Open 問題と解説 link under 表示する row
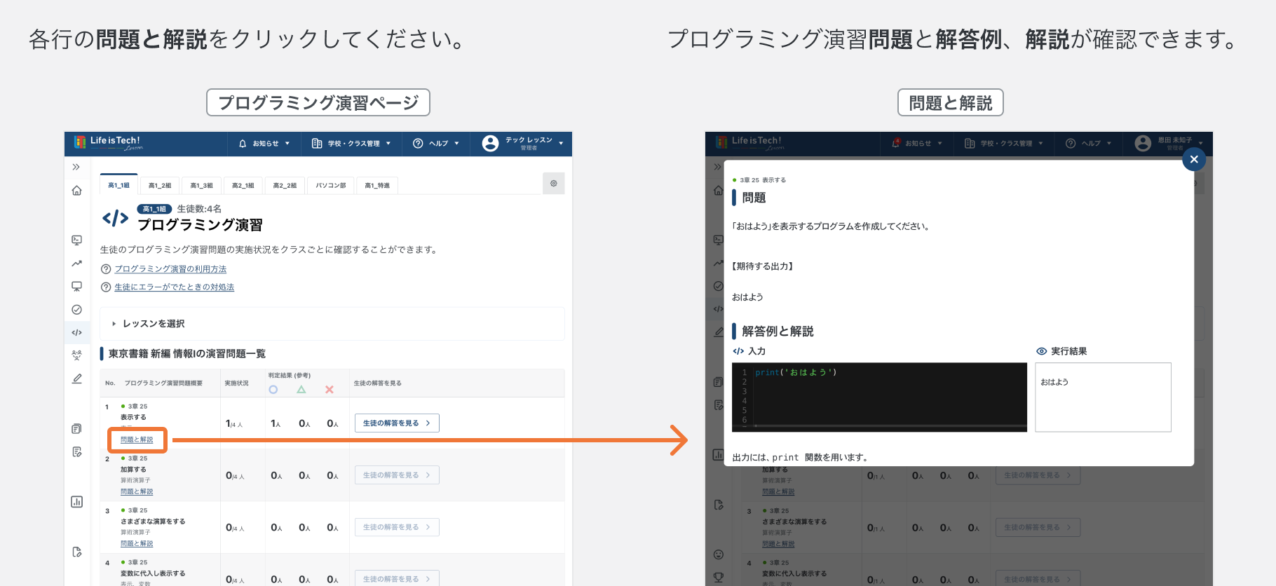The image size is (1276, 586). point(137,440)
